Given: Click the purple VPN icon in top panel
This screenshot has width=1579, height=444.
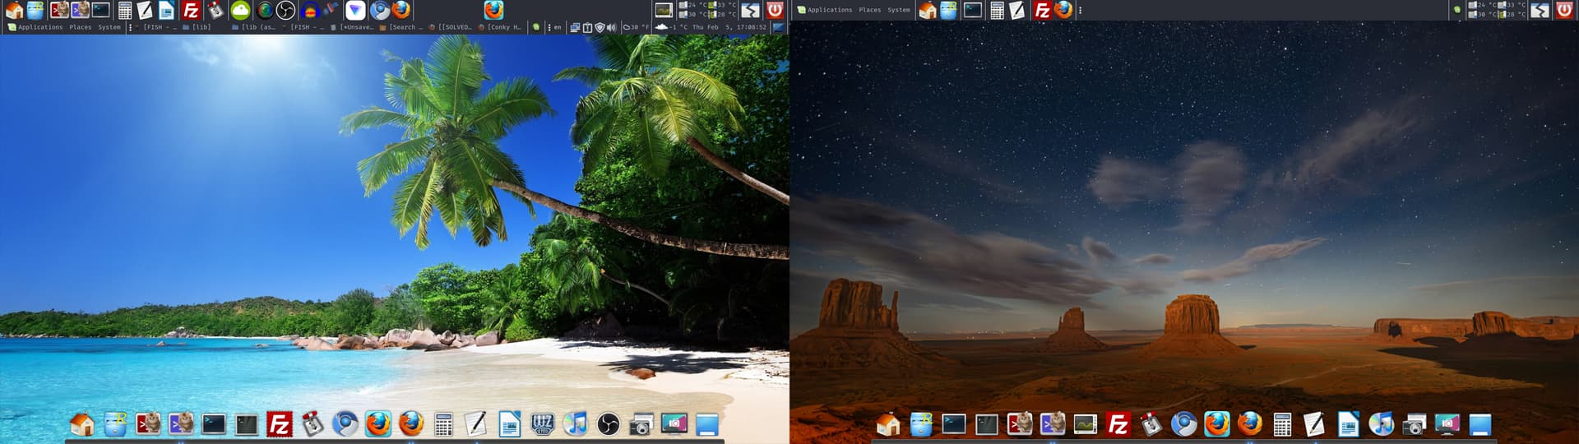Looking at the screenshot, I should 355,10.
